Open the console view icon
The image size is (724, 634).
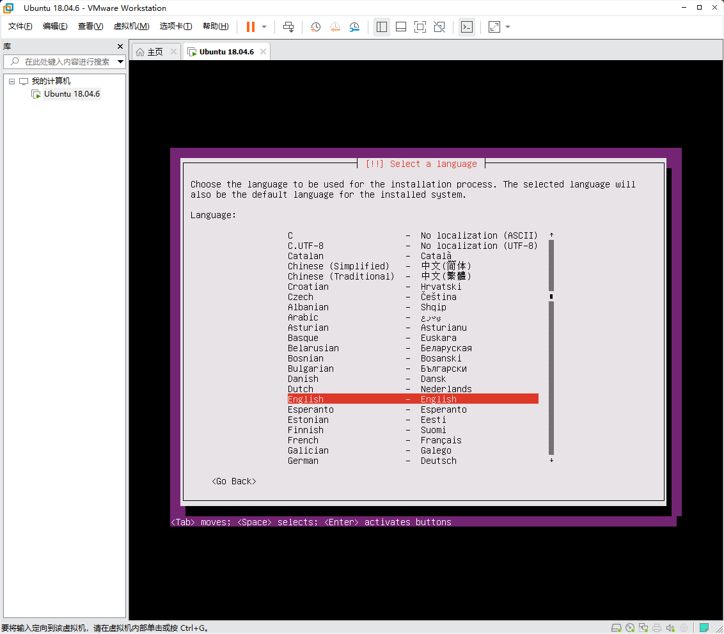[x=467, y=27]
